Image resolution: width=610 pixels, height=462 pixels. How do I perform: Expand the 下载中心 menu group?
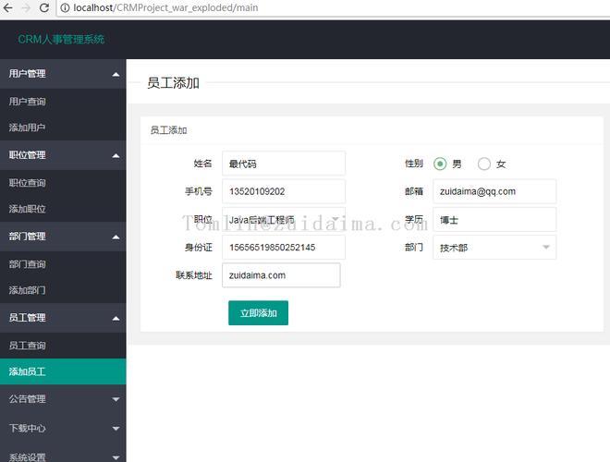click(63, 428)
